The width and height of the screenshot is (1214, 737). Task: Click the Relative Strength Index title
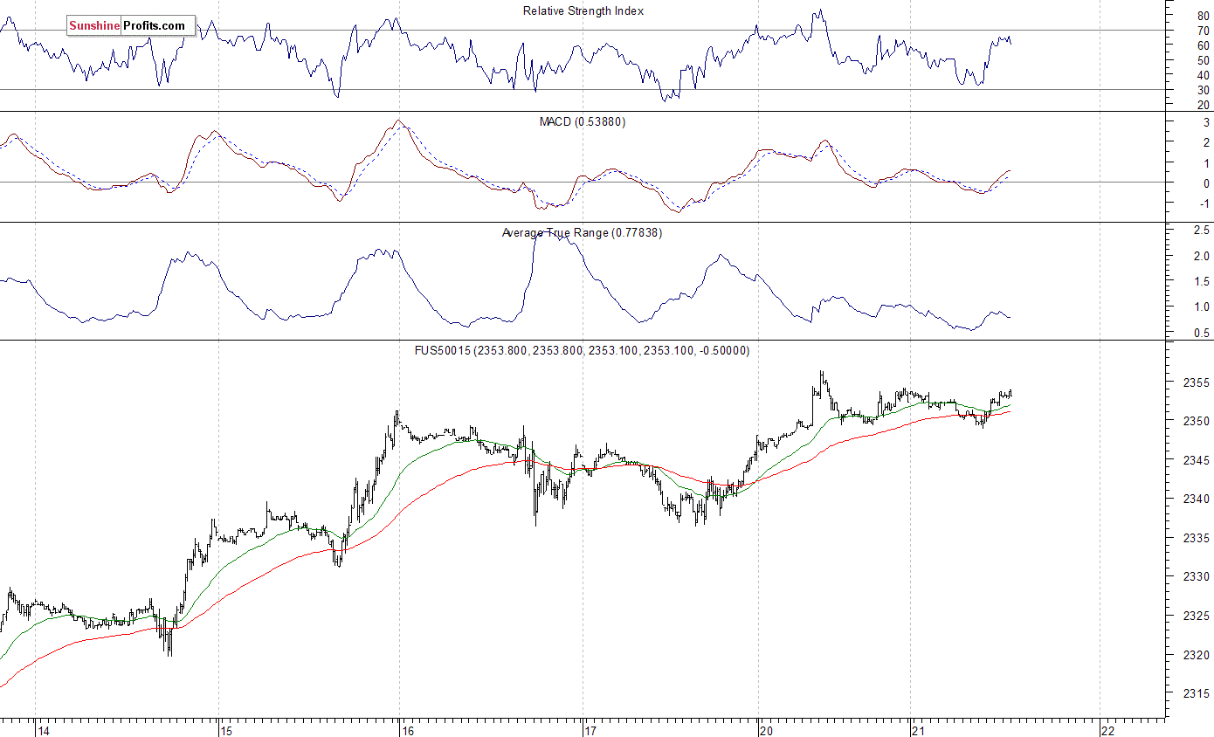point(583,10)
